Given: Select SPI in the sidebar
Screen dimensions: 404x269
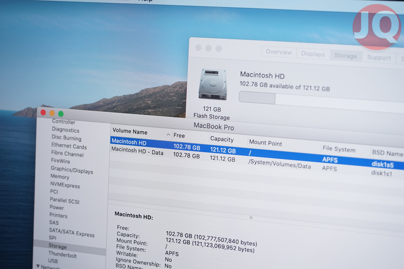Looking at the screenshot, I should point(53,238).
